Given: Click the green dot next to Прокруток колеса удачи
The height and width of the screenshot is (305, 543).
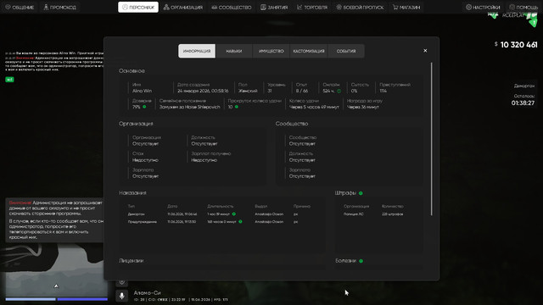Looking at the screenshot, I should point(237,107).
